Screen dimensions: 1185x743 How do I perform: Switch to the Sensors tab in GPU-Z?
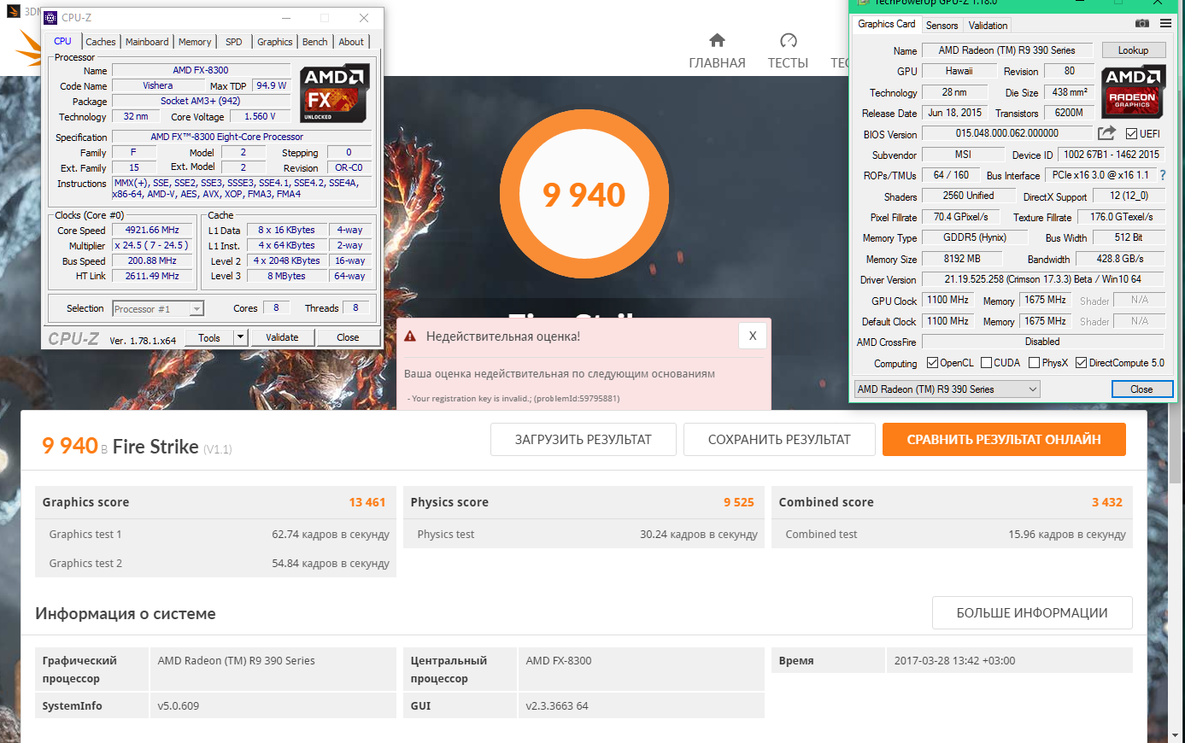(x=942, y=26)
